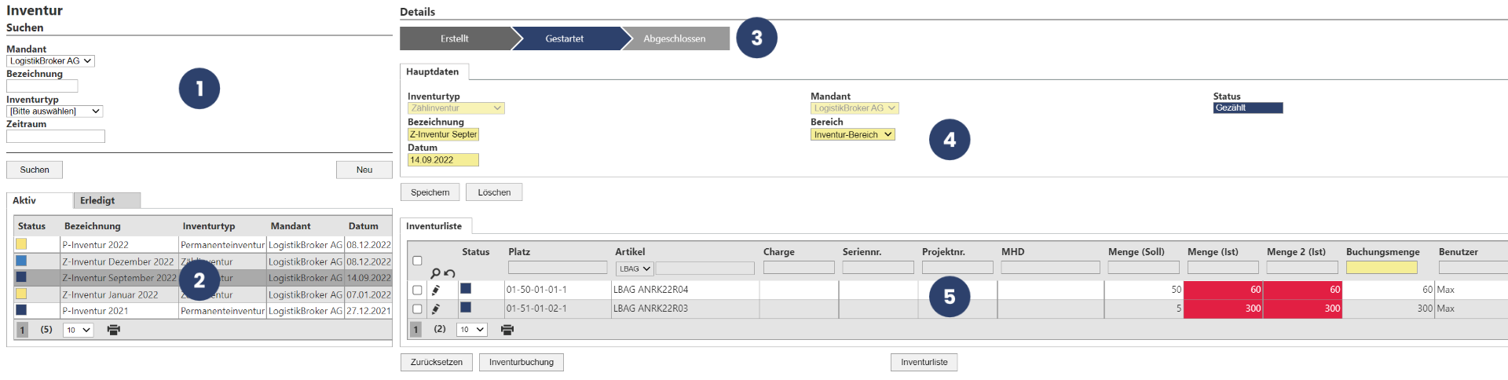The image size is (1508, 380).
Task: Open the Mandant dropdown in Suchen panel
Action: pos(51,60)
